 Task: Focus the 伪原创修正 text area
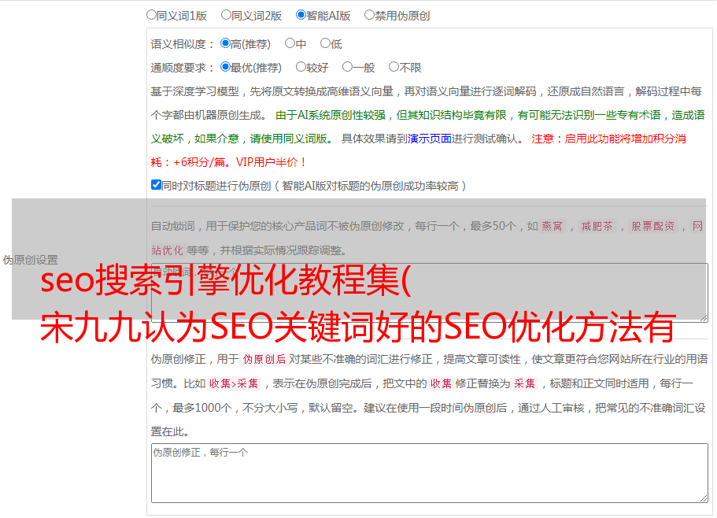click(429, 472)
